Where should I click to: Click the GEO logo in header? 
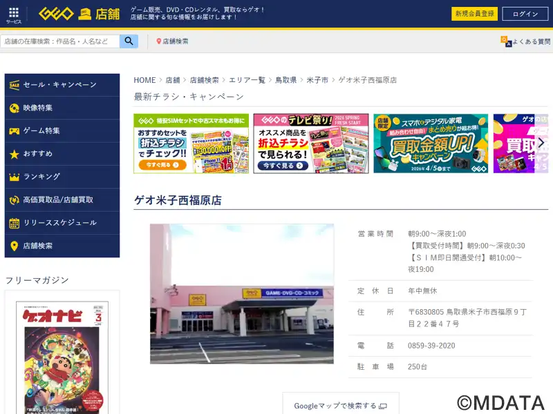click(x=56, y=14)
